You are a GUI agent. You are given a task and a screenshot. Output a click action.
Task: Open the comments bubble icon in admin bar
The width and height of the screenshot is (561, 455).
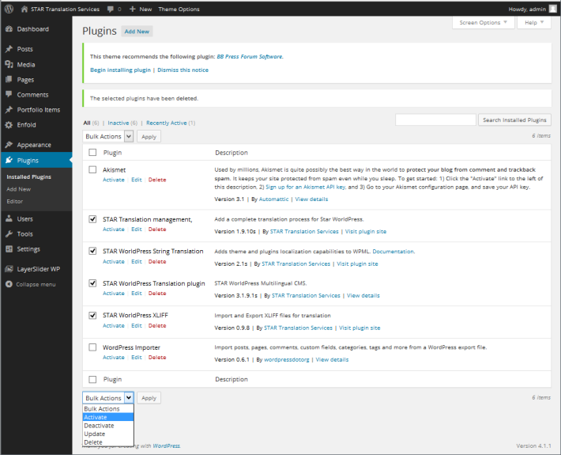109,9
